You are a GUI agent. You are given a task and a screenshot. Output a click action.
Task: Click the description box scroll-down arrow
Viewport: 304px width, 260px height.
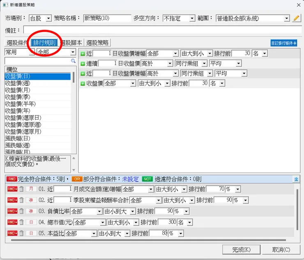(x=74, y=170)
